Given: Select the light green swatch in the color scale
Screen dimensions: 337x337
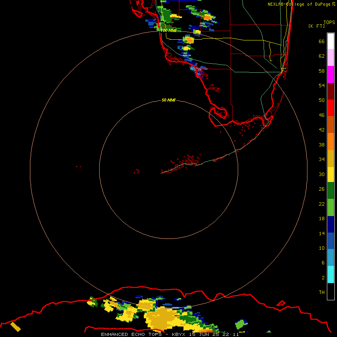Looking at the screenshot, I should tap(331, 207).
